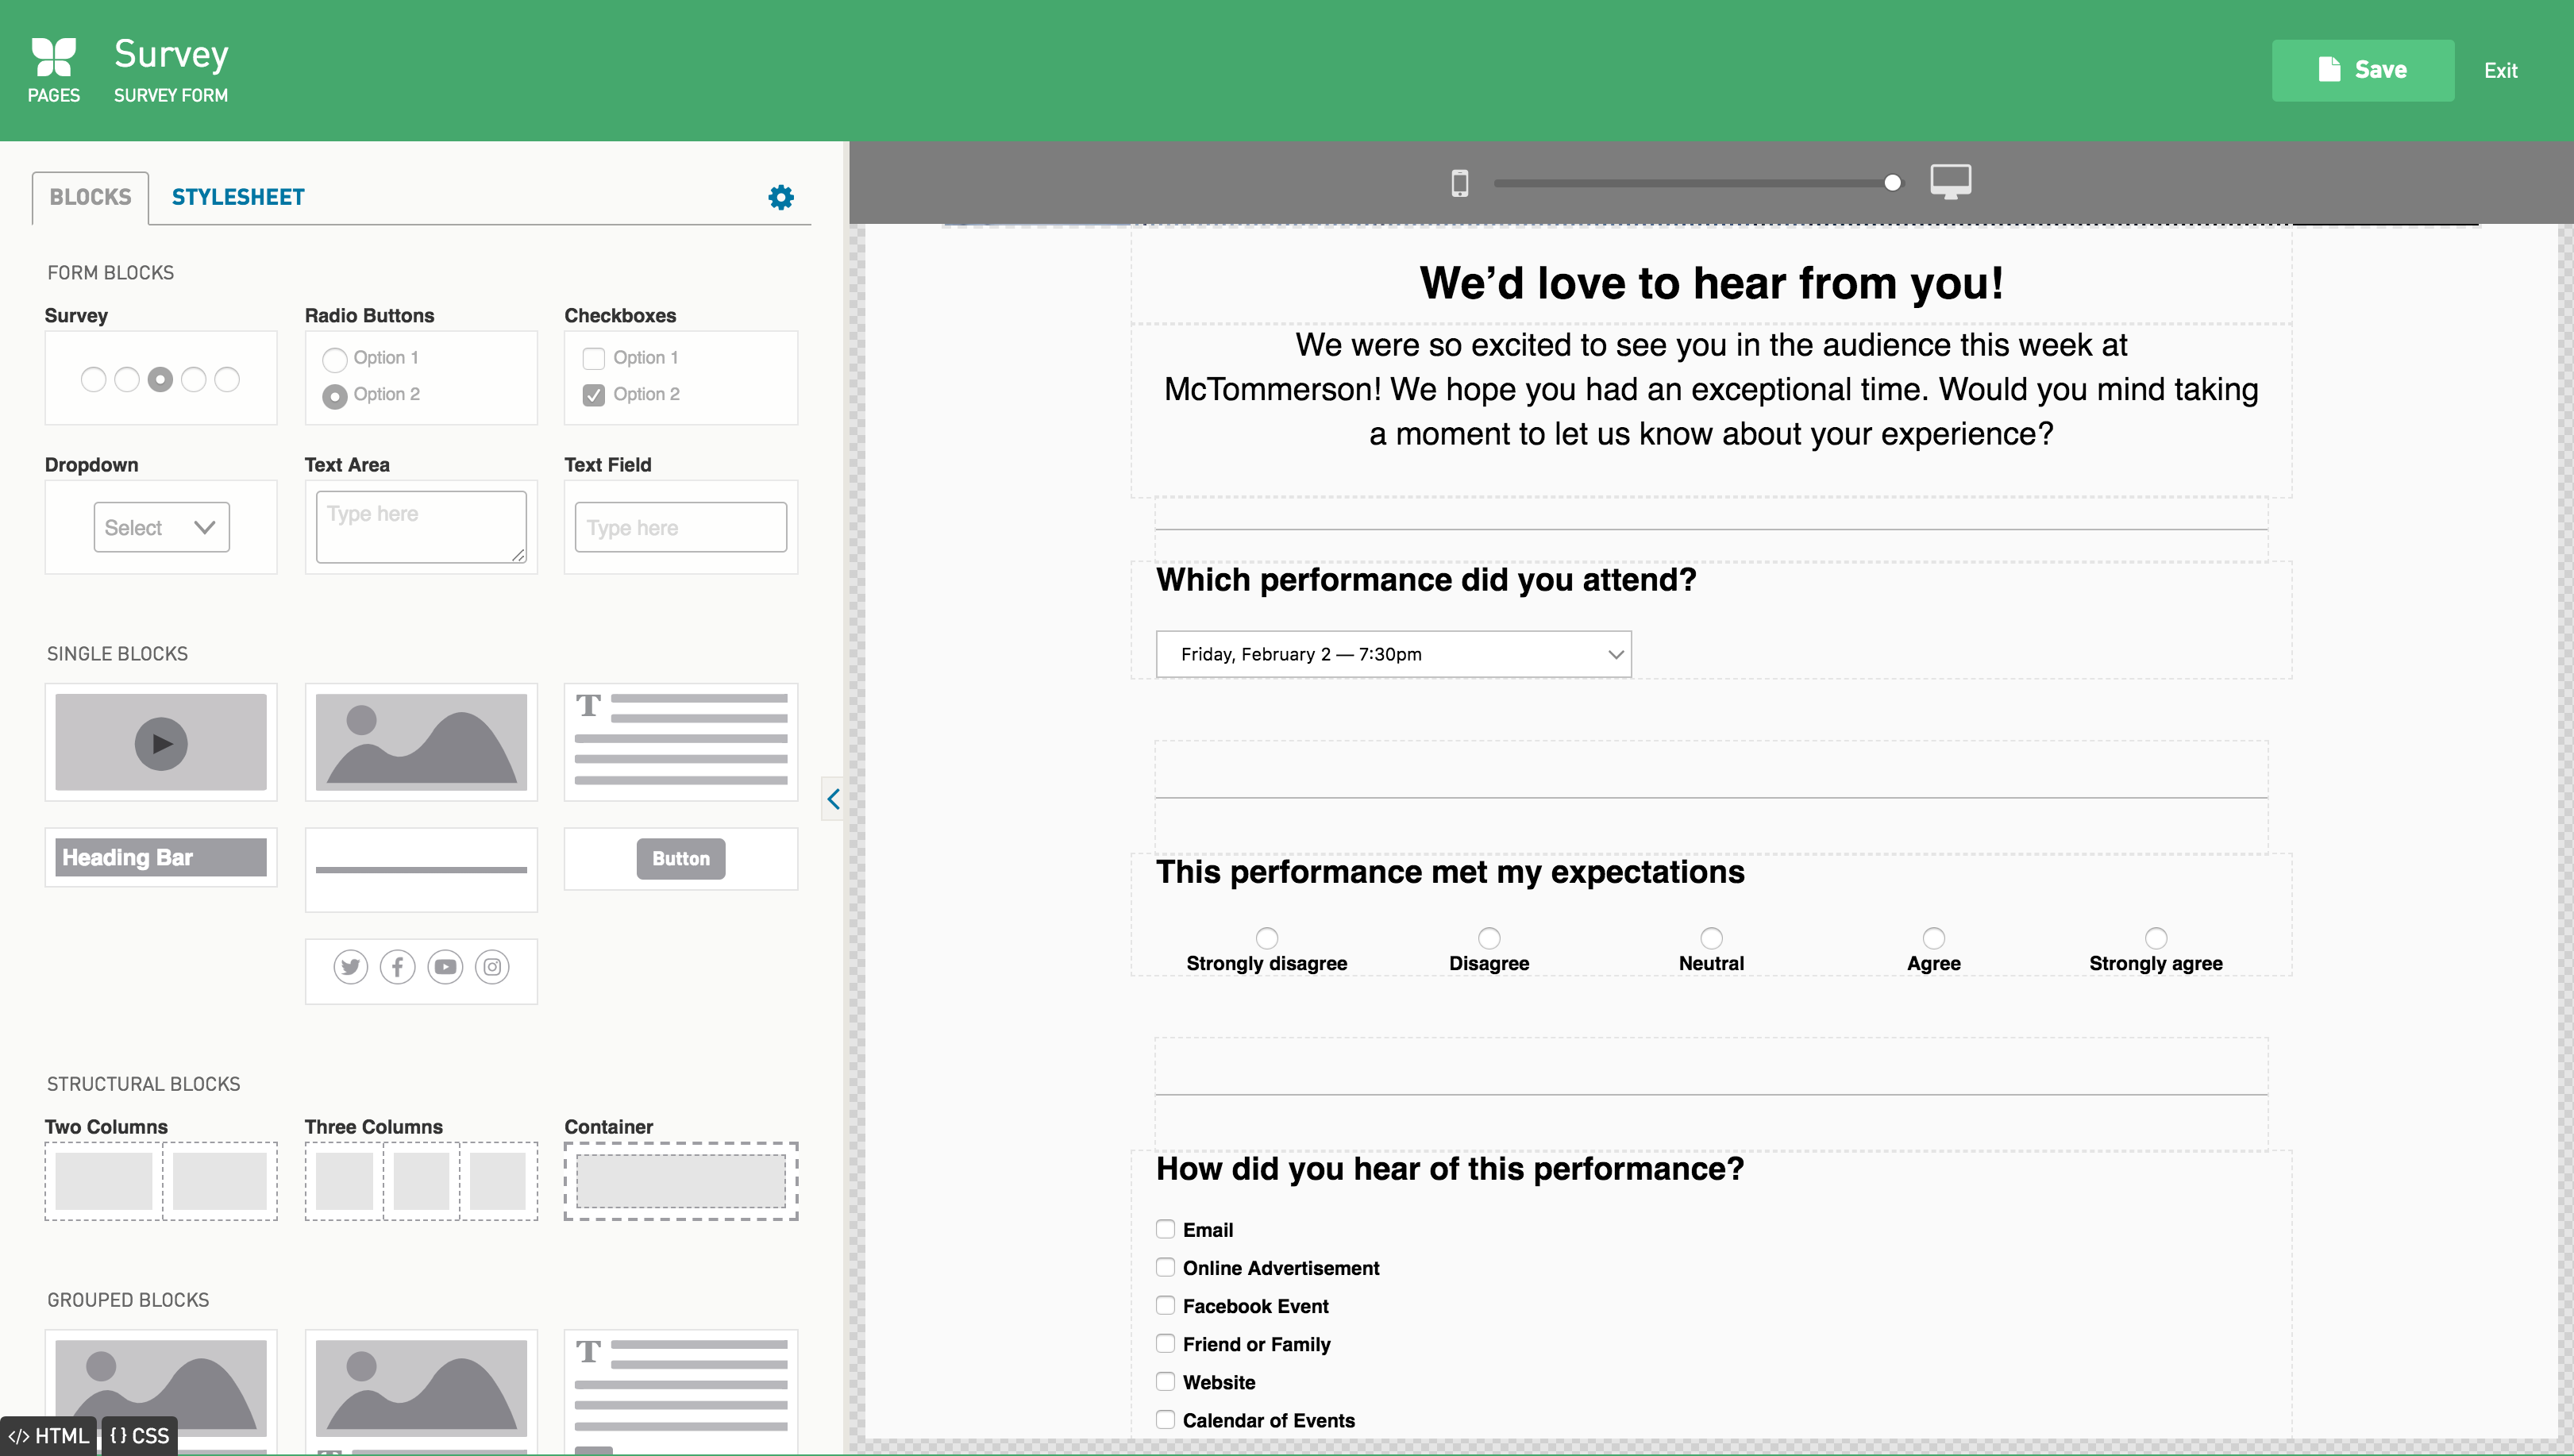The image size is (2574, 1456).
Task: Select the grouped text block
Action: 681,1390
